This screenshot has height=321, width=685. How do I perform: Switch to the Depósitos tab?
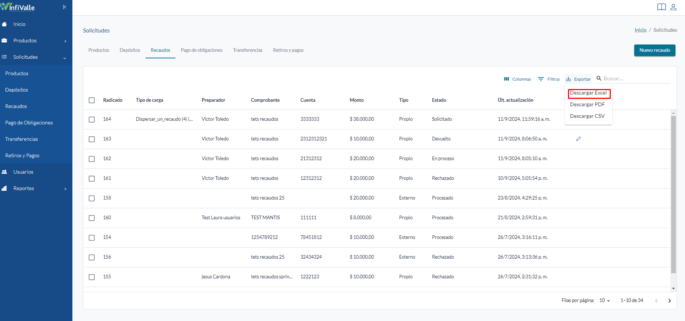point(130,50)
